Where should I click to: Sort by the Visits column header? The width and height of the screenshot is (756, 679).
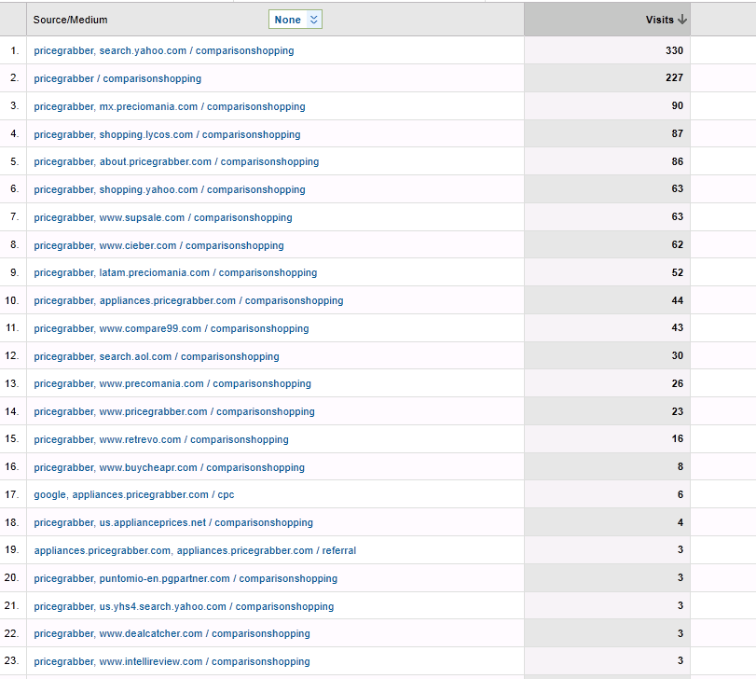[x=659, y=20]
